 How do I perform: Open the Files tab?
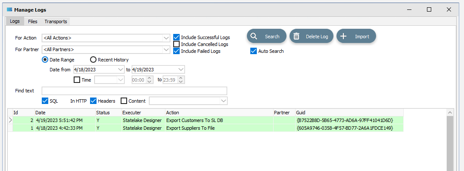(33, 21)
